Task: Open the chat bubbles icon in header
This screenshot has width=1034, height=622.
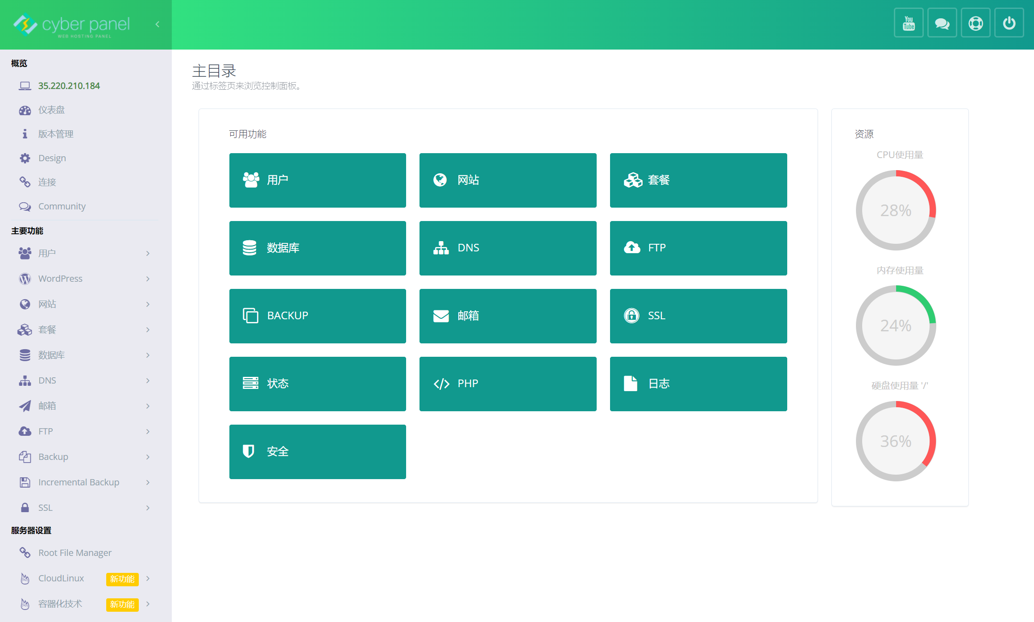Action: click(x=942, y=23)
